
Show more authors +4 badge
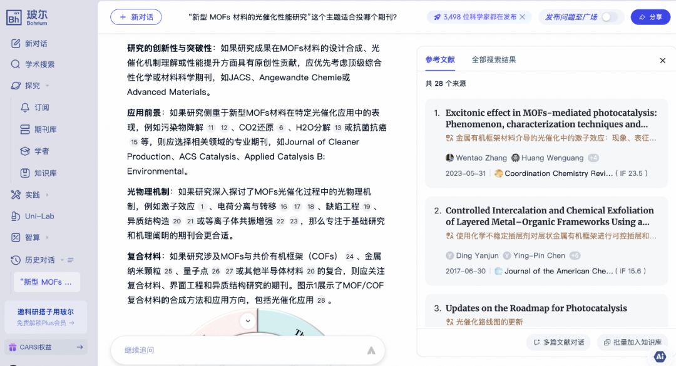click(593, 158)
